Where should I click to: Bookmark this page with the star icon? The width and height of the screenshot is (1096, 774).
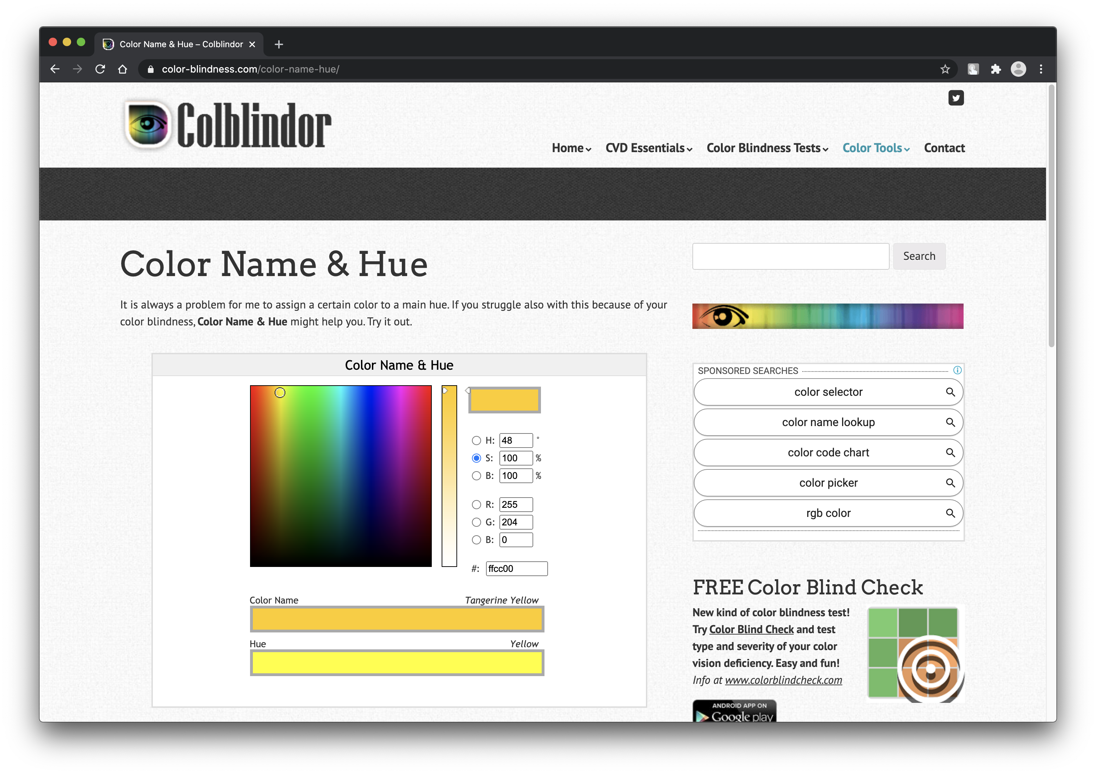[945, 69]
